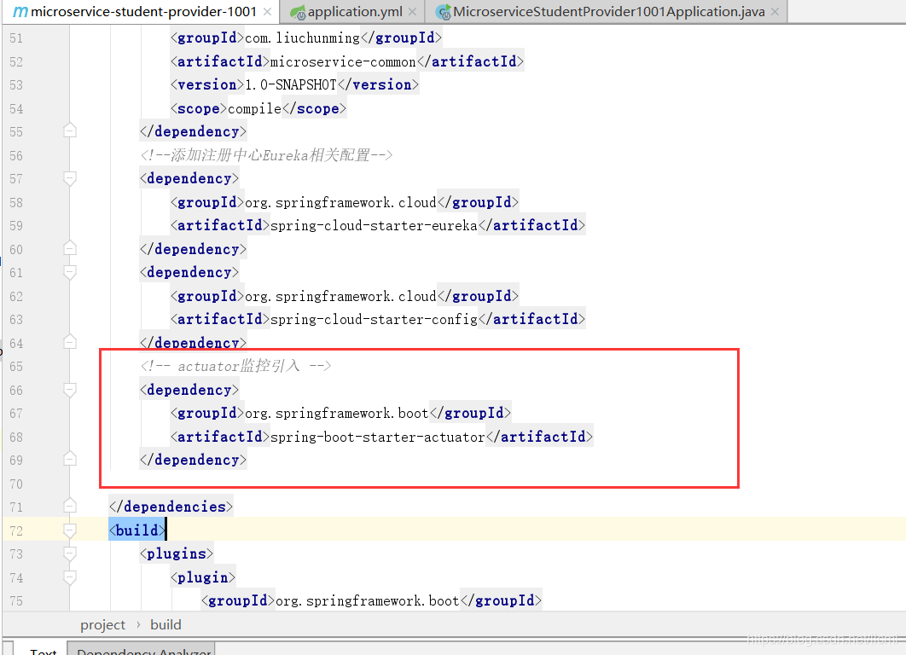Click the Maven 'm' icon on first tab

pyautogui.click(x=20, y=12)
